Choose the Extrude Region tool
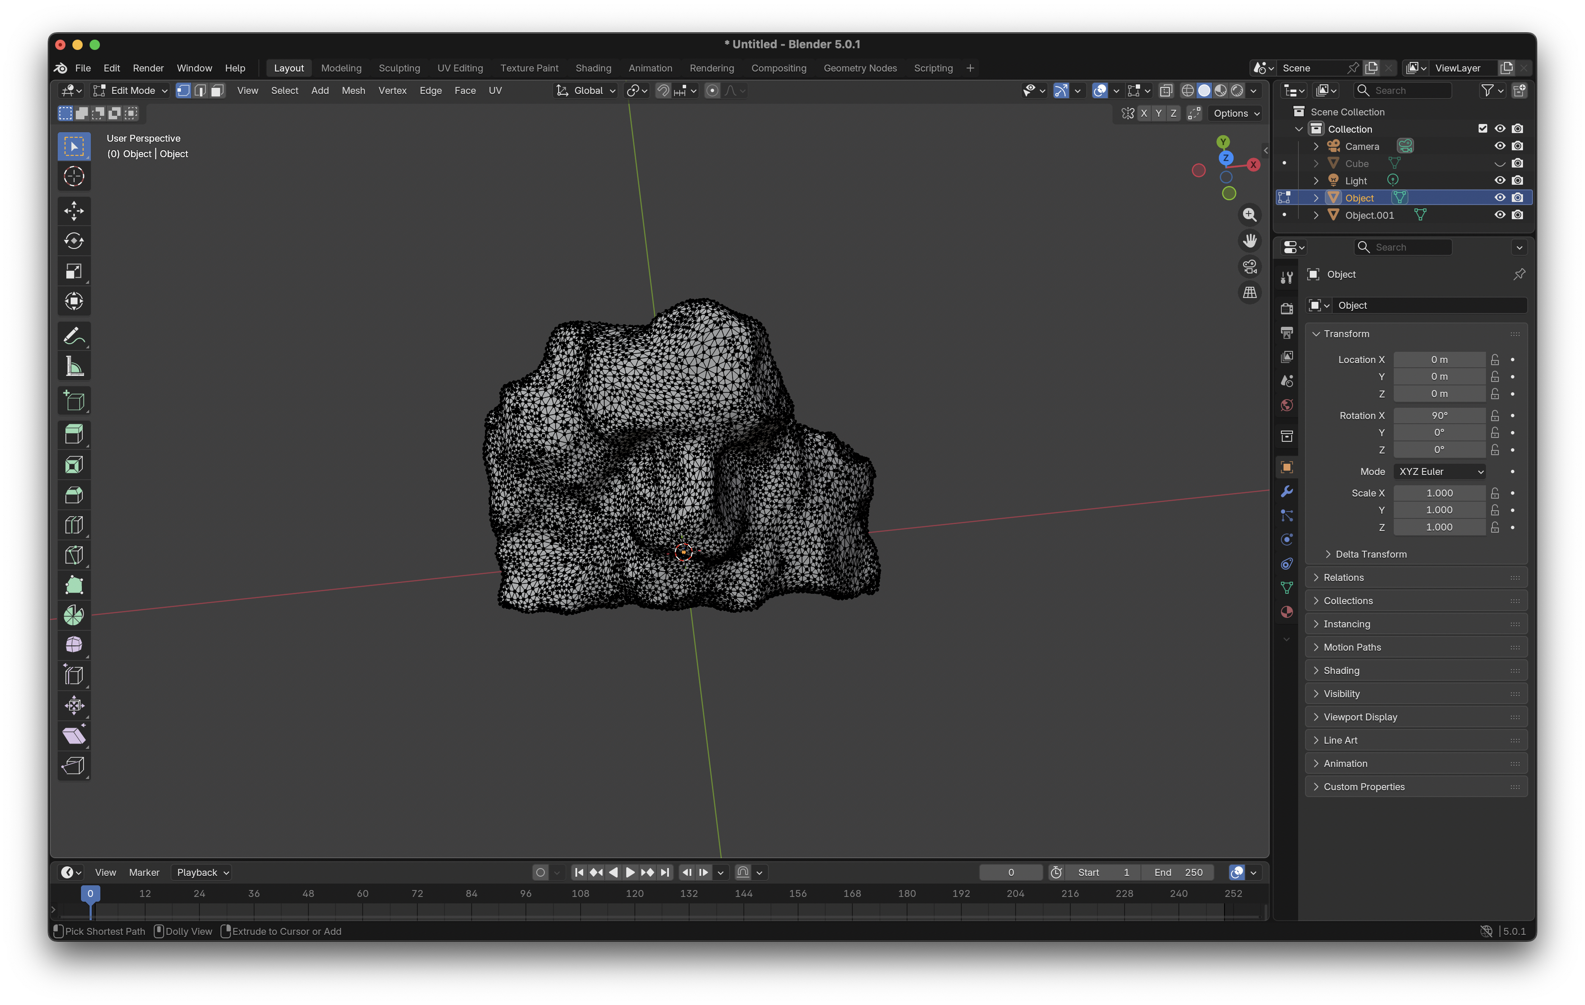The width and height of the screenshot is (1585, 1005). [x=74, y=434]
